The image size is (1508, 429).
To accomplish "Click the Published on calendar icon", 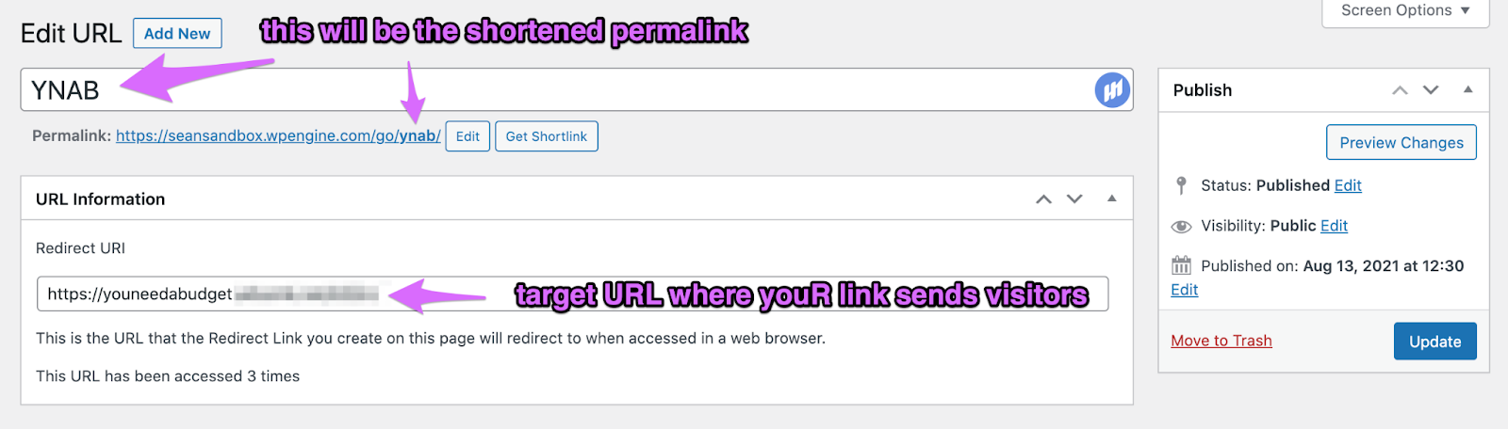I will click(x=1181, y=265).
